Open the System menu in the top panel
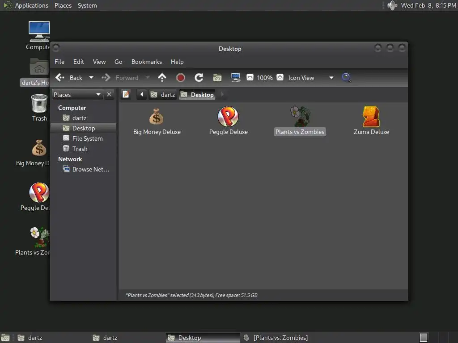 [x=87, y=5]
